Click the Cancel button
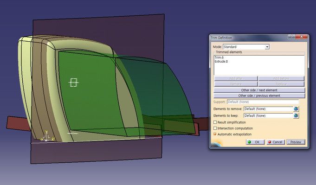 coord(276,142)
